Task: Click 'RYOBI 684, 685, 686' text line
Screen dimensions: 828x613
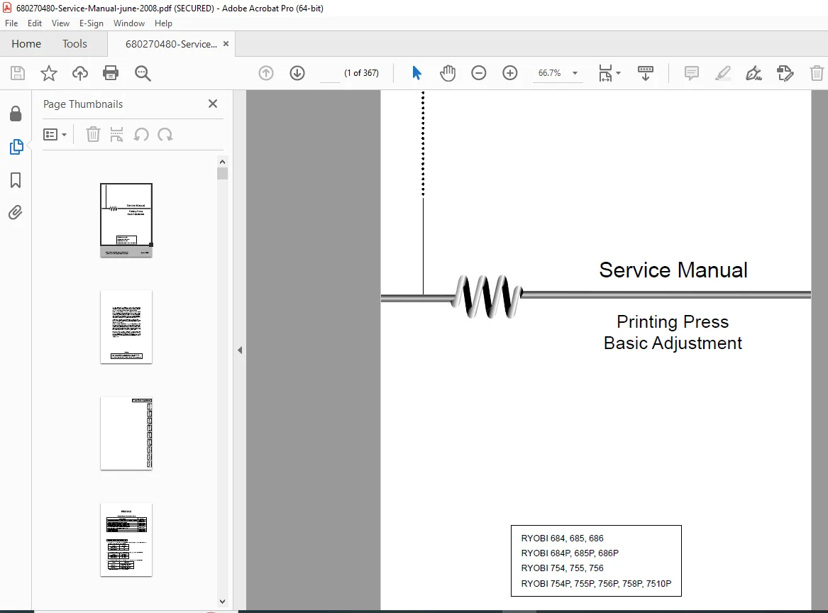Action: pyautogui.click(x=563, y=538)
